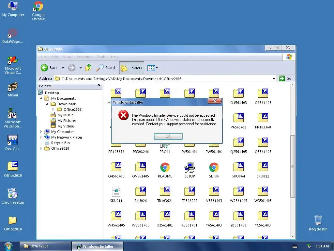Select the Office2010 folder on desktop
The height and width of the screenshot is (251, 334).
tap(13, 223)
